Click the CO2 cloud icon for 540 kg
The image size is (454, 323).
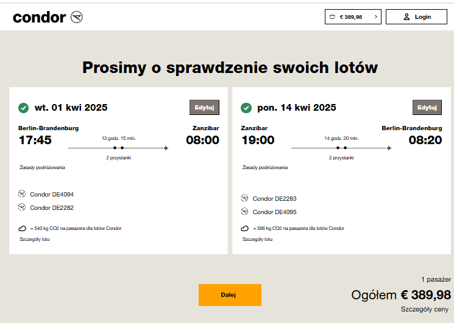[x=23, y=229]
